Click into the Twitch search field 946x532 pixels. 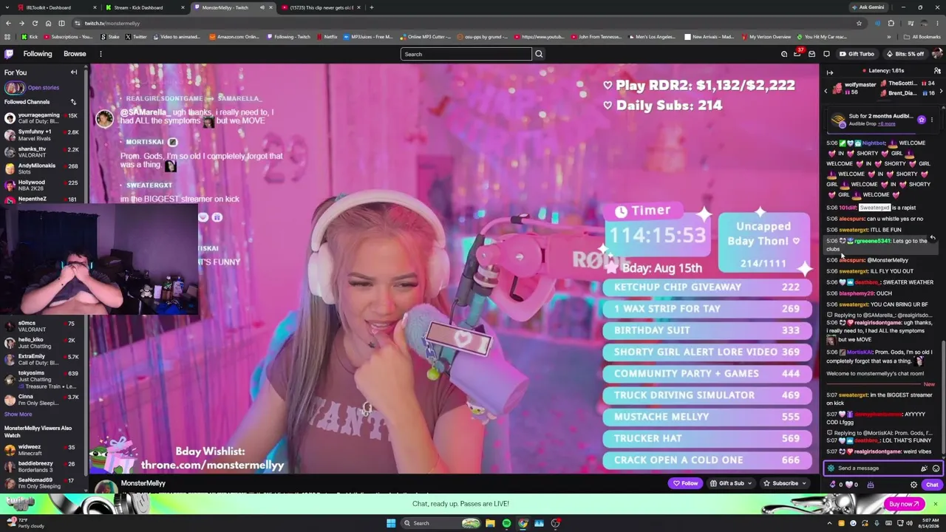pos(466,54)
